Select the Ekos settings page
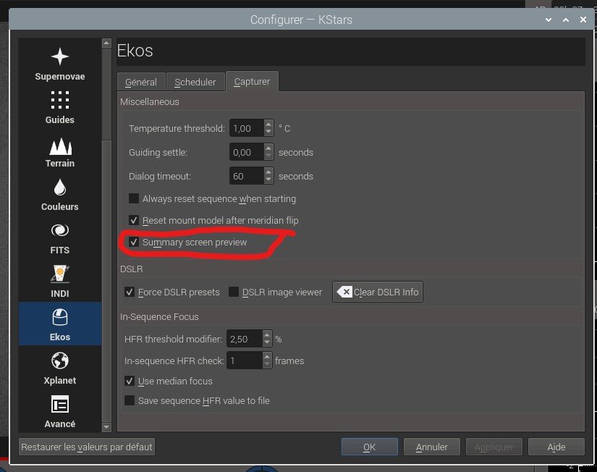The width and height of the screenshot is (597, 472). (x=60, y=324)
